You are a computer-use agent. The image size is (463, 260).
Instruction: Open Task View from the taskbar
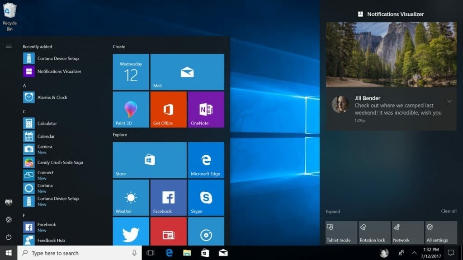[x=151, y=253]
